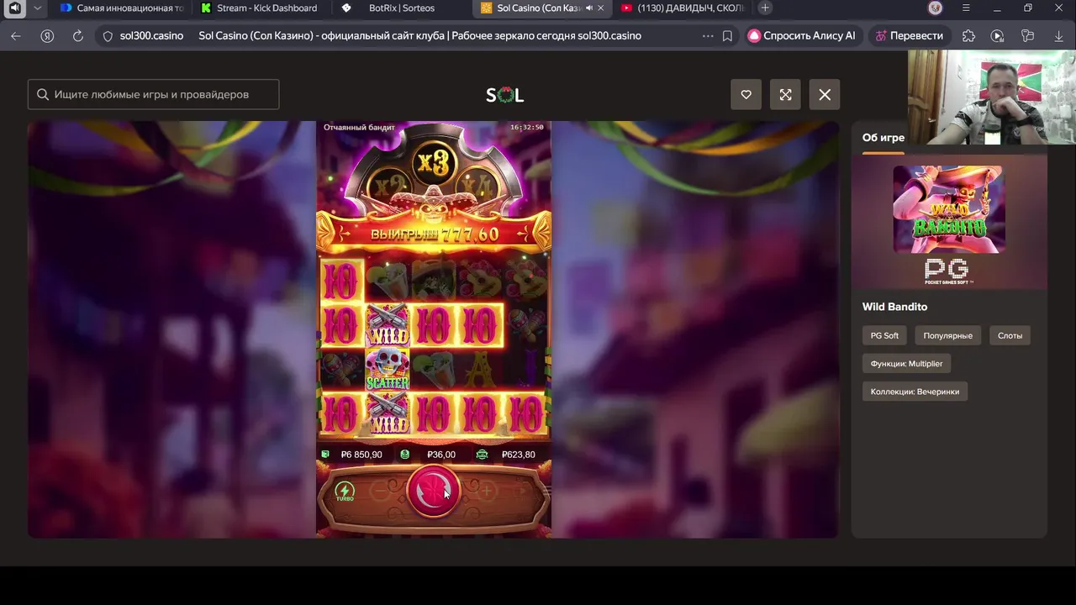
Task: Click the 'Функции: Multiplier' tag
Action: (906, 364)
